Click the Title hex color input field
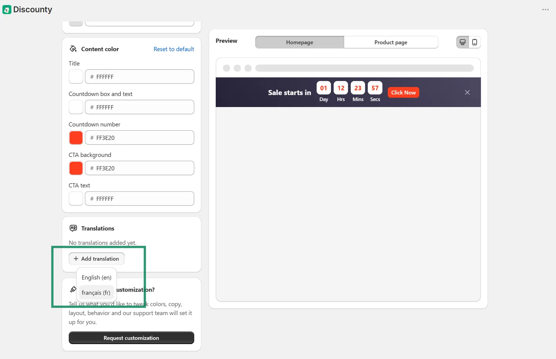556x359 pixels. coord(139,77)
